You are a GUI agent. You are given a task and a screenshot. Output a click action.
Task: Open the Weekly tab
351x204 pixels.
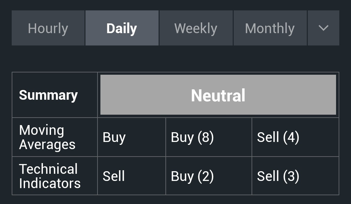[196, 28]
